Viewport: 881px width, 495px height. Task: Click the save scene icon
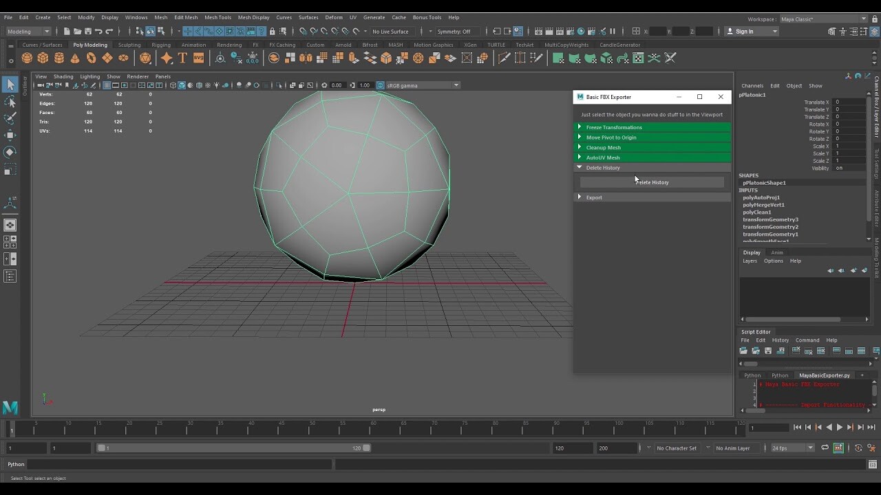click(87, 32)
